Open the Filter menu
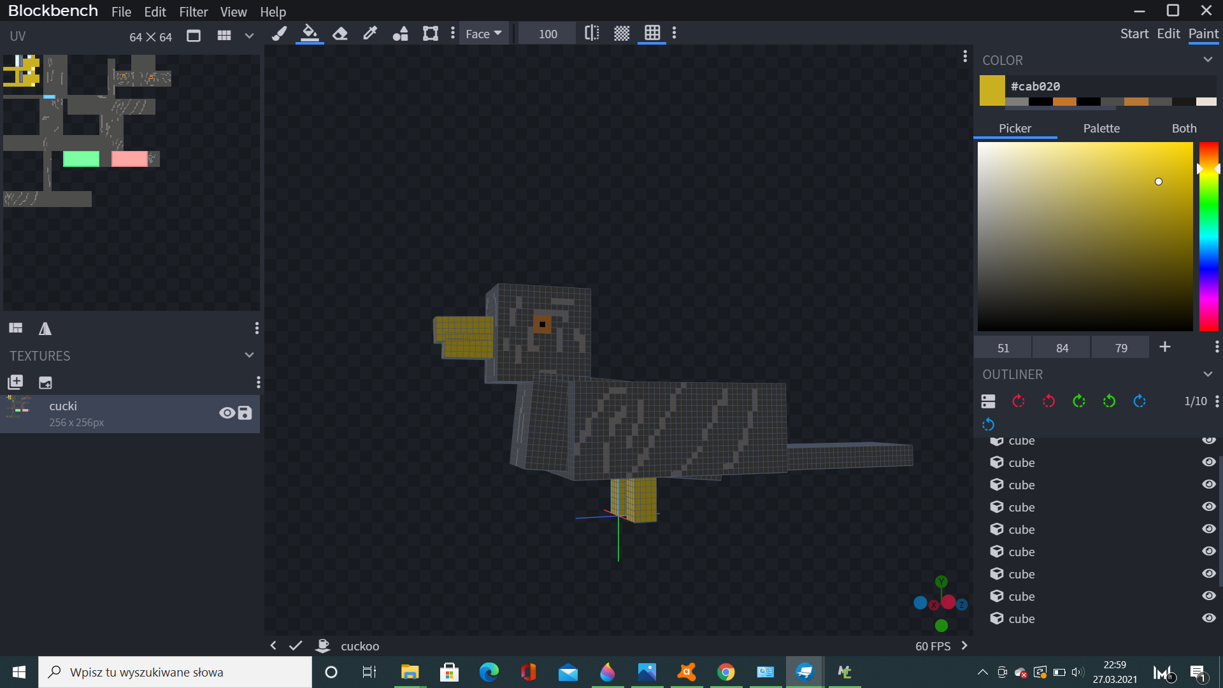Viewport: 1223px width, 688px height. coord(193,12)
